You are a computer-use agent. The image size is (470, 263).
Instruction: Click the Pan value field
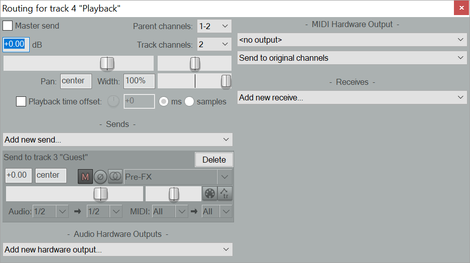[76, 81]
